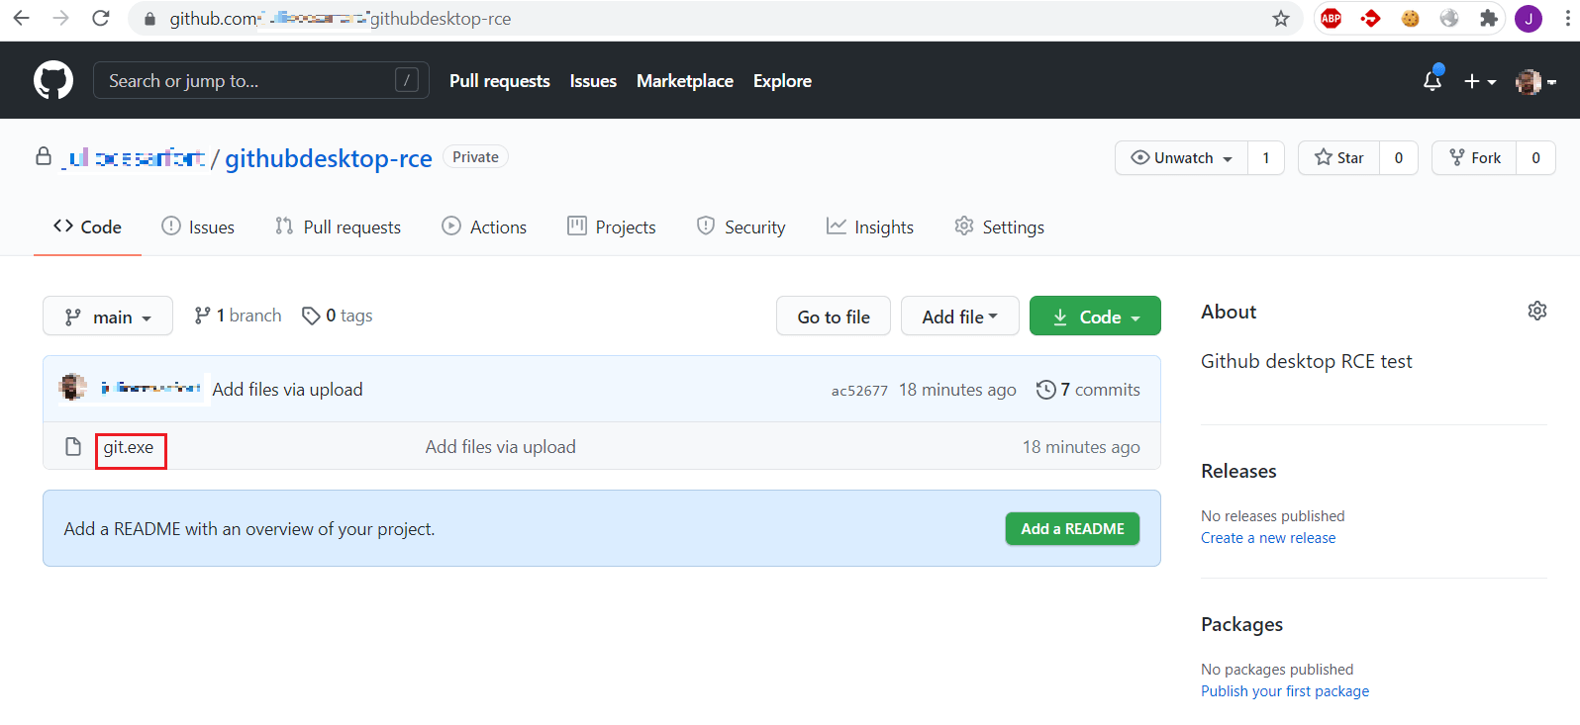Click the browser back arrow
This screenshot has height=725, width=1580.
click(21, 18)
